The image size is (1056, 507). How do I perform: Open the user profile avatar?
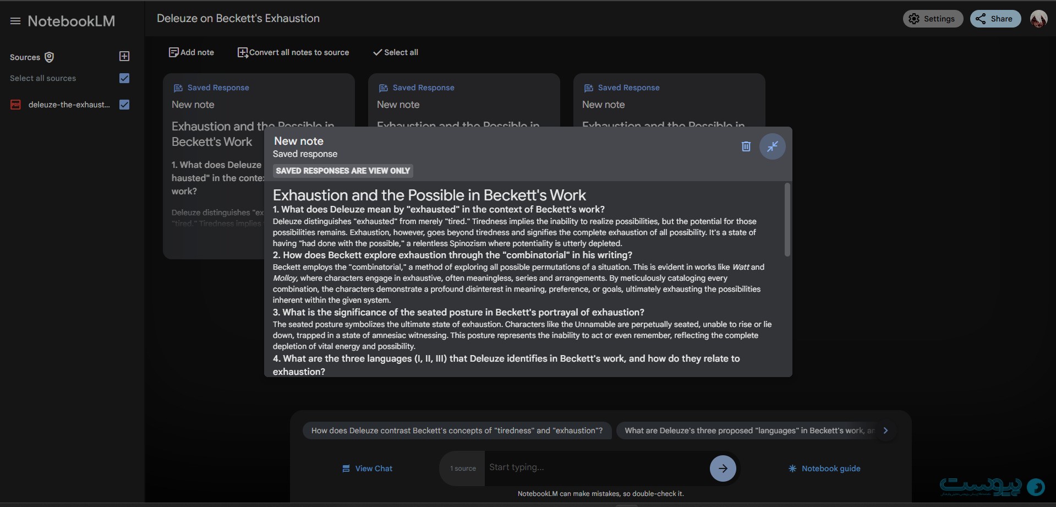1038,19
